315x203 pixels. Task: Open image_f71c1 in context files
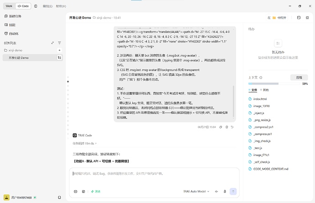coord(259,155)
